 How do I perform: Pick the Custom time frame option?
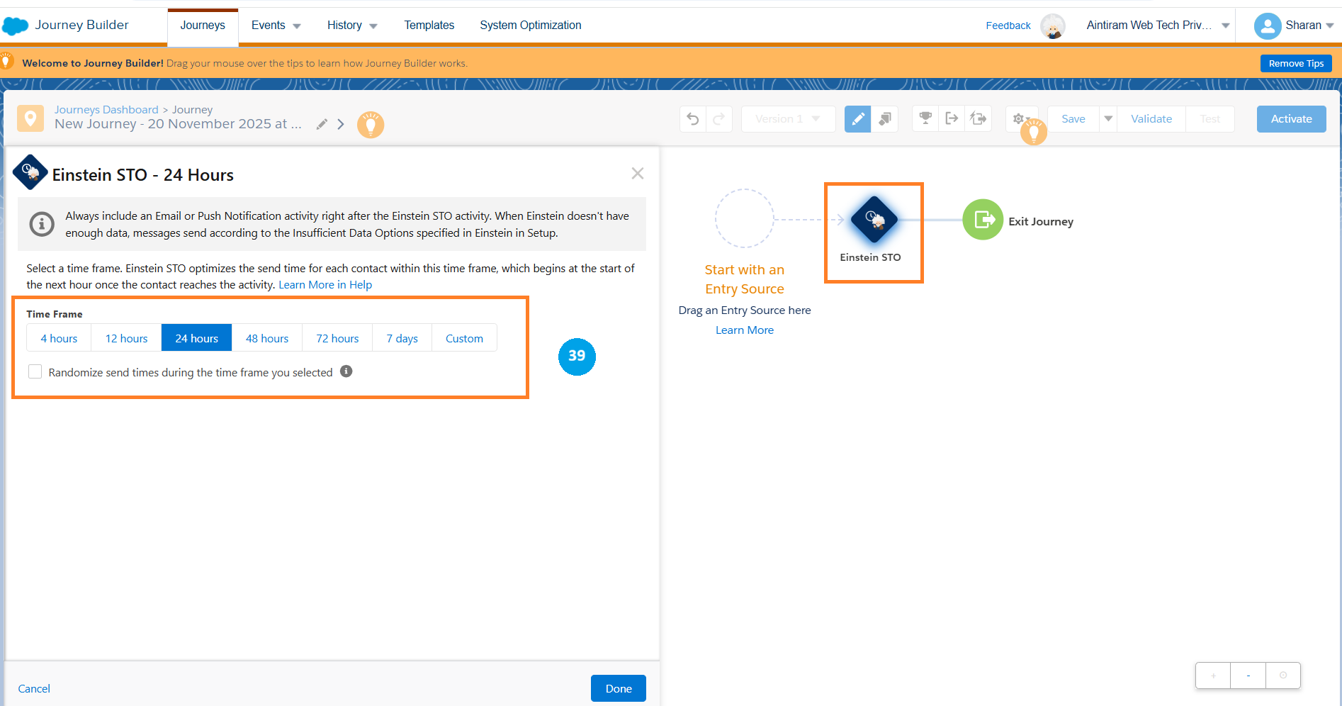click(464, 338)
